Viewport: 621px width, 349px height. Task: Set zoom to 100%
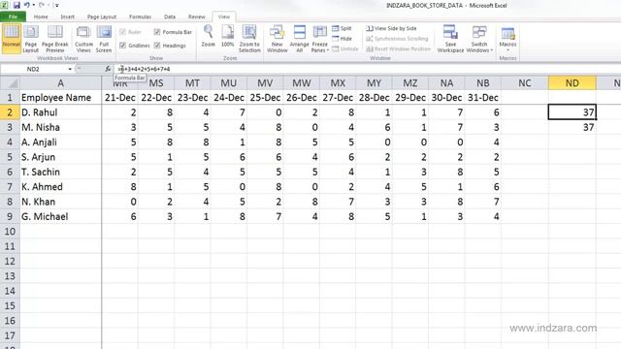pos(228,37)
